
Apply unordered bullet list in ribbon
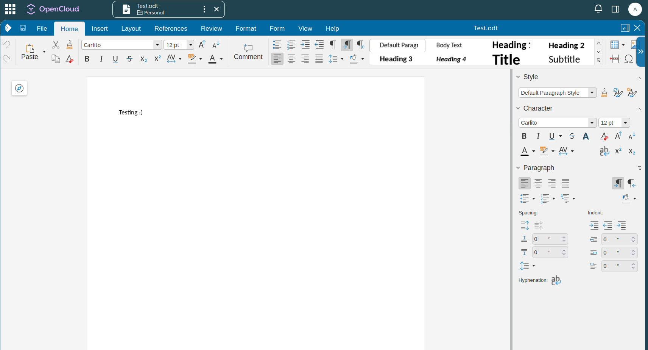click(277, 45)
